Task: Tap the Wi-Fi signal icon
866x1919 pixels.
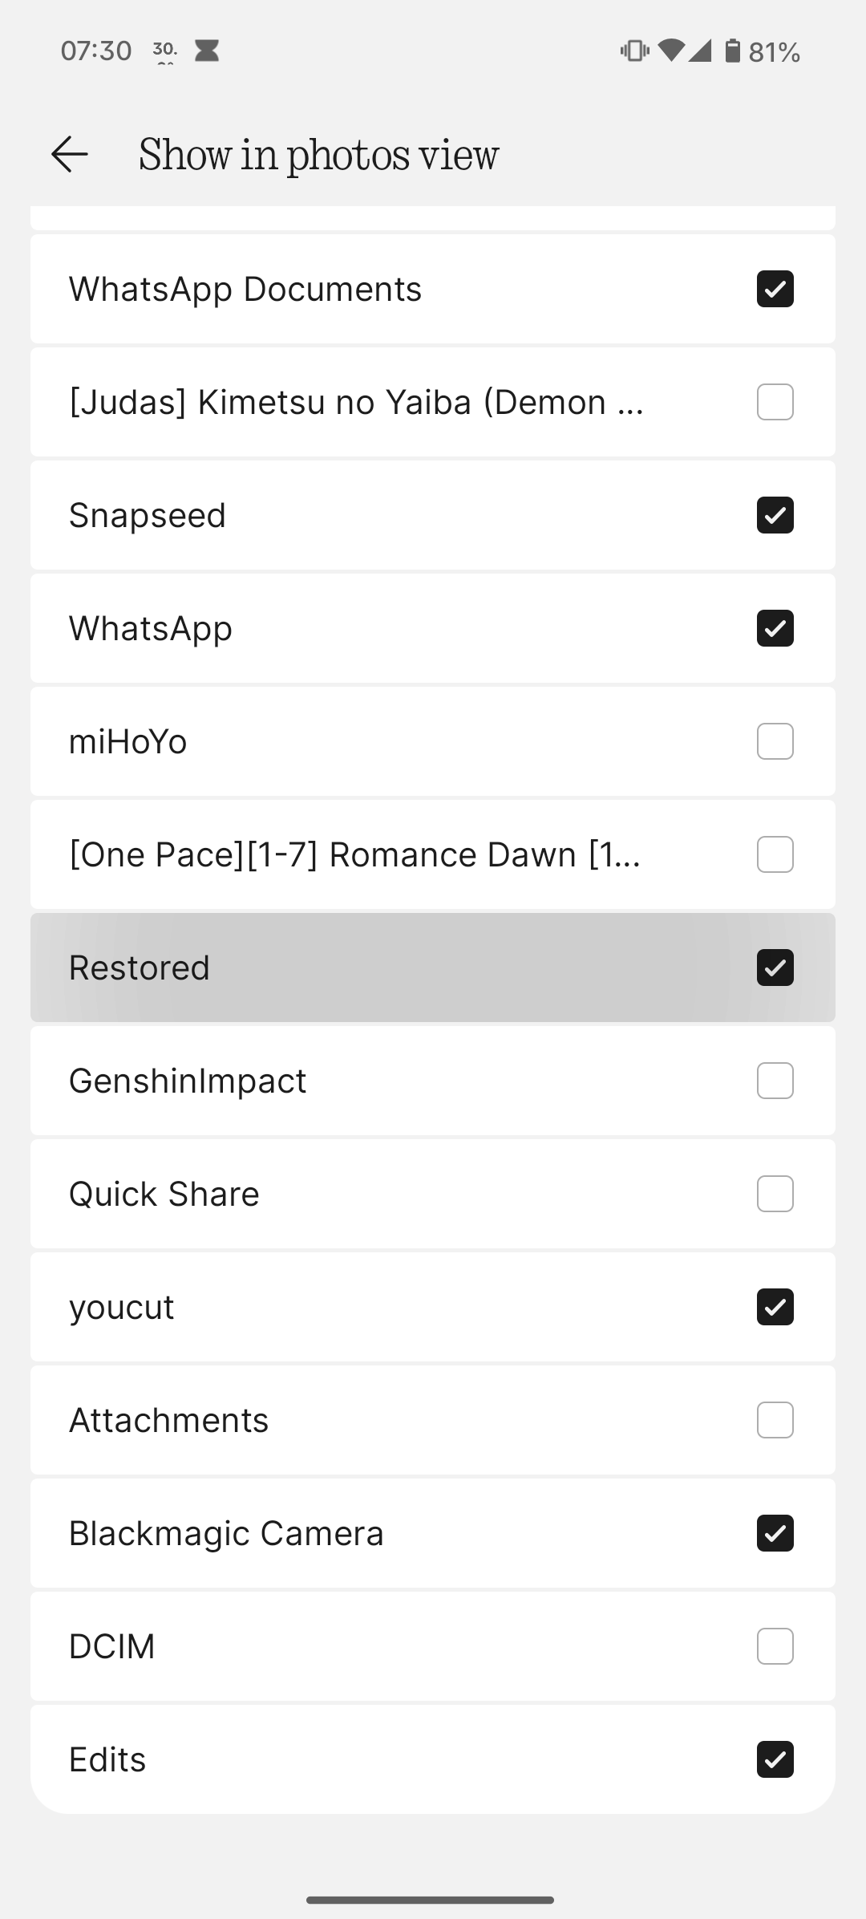Action: click(670, 51)
